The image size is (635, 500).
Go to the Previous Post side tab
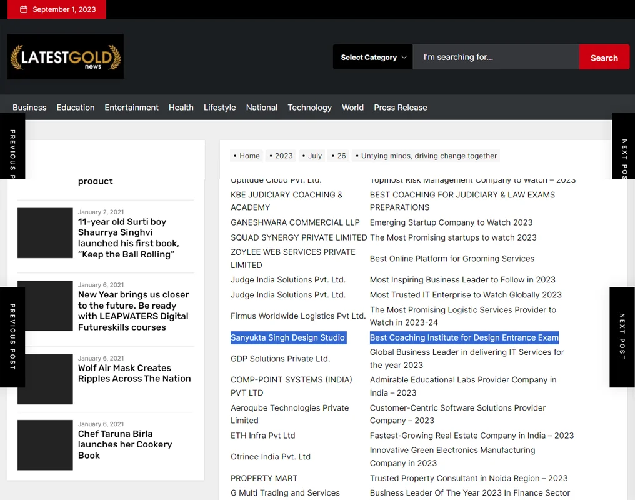pyautogui.click(x=12, y=337)
